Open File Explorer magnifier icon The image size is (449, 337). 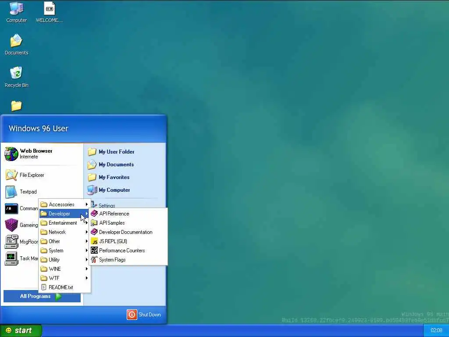point(11,175)
